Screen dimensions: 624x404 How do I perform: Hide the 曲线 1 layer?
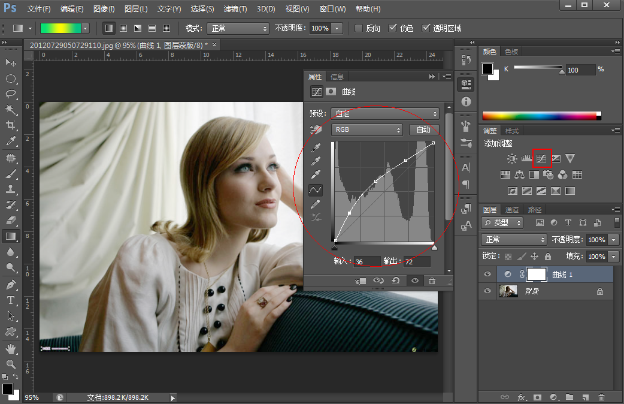pyautogui.click(x=487, y=274)
